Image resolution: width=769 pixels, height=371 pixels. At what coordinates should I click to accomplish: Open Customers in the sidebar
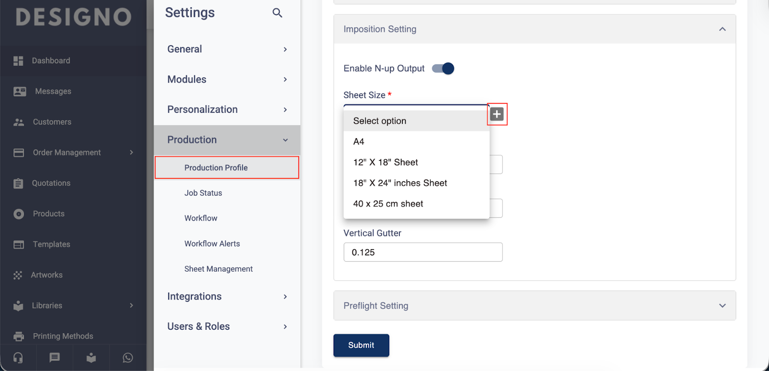coord(52,122)
